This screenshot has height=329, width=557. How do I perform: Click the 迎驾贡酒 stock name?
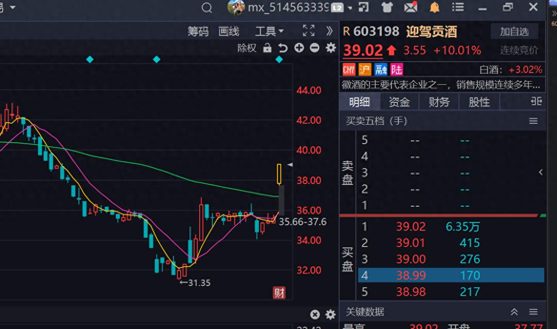click(x=431, y=31)
